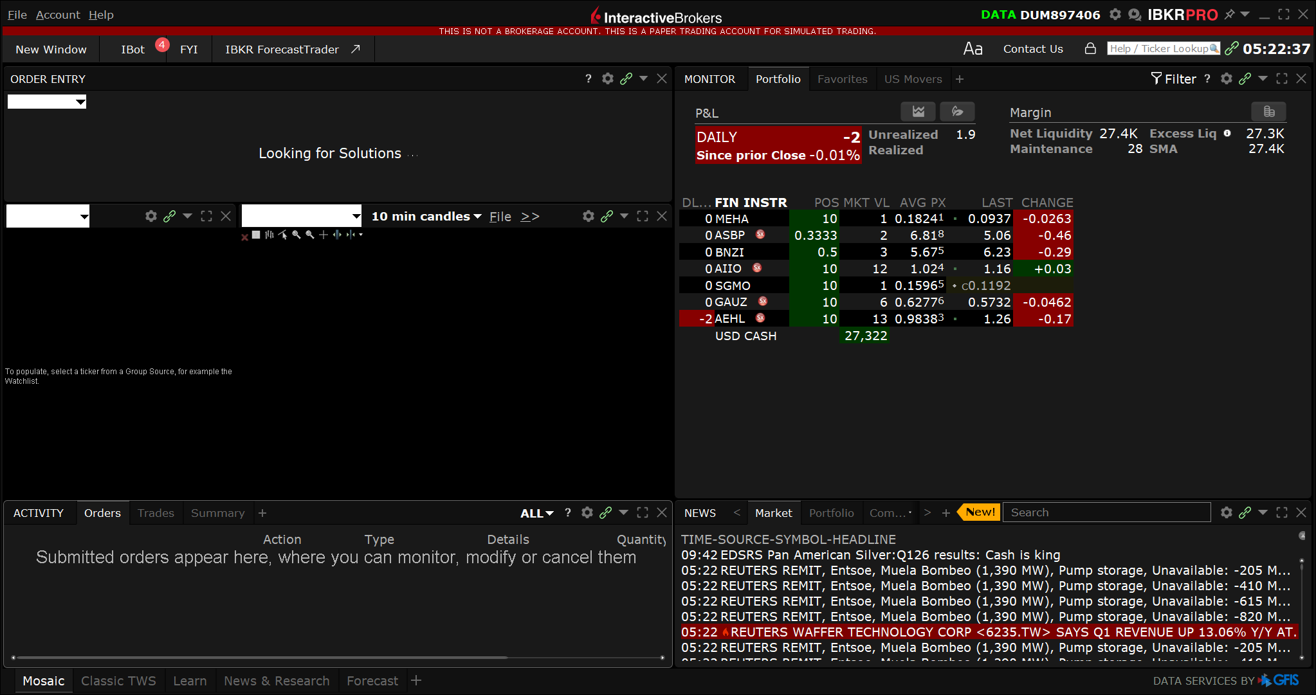Click the chart panel group link icon
This screenshot has width=1316, height=695.
(x=607, y=216)
